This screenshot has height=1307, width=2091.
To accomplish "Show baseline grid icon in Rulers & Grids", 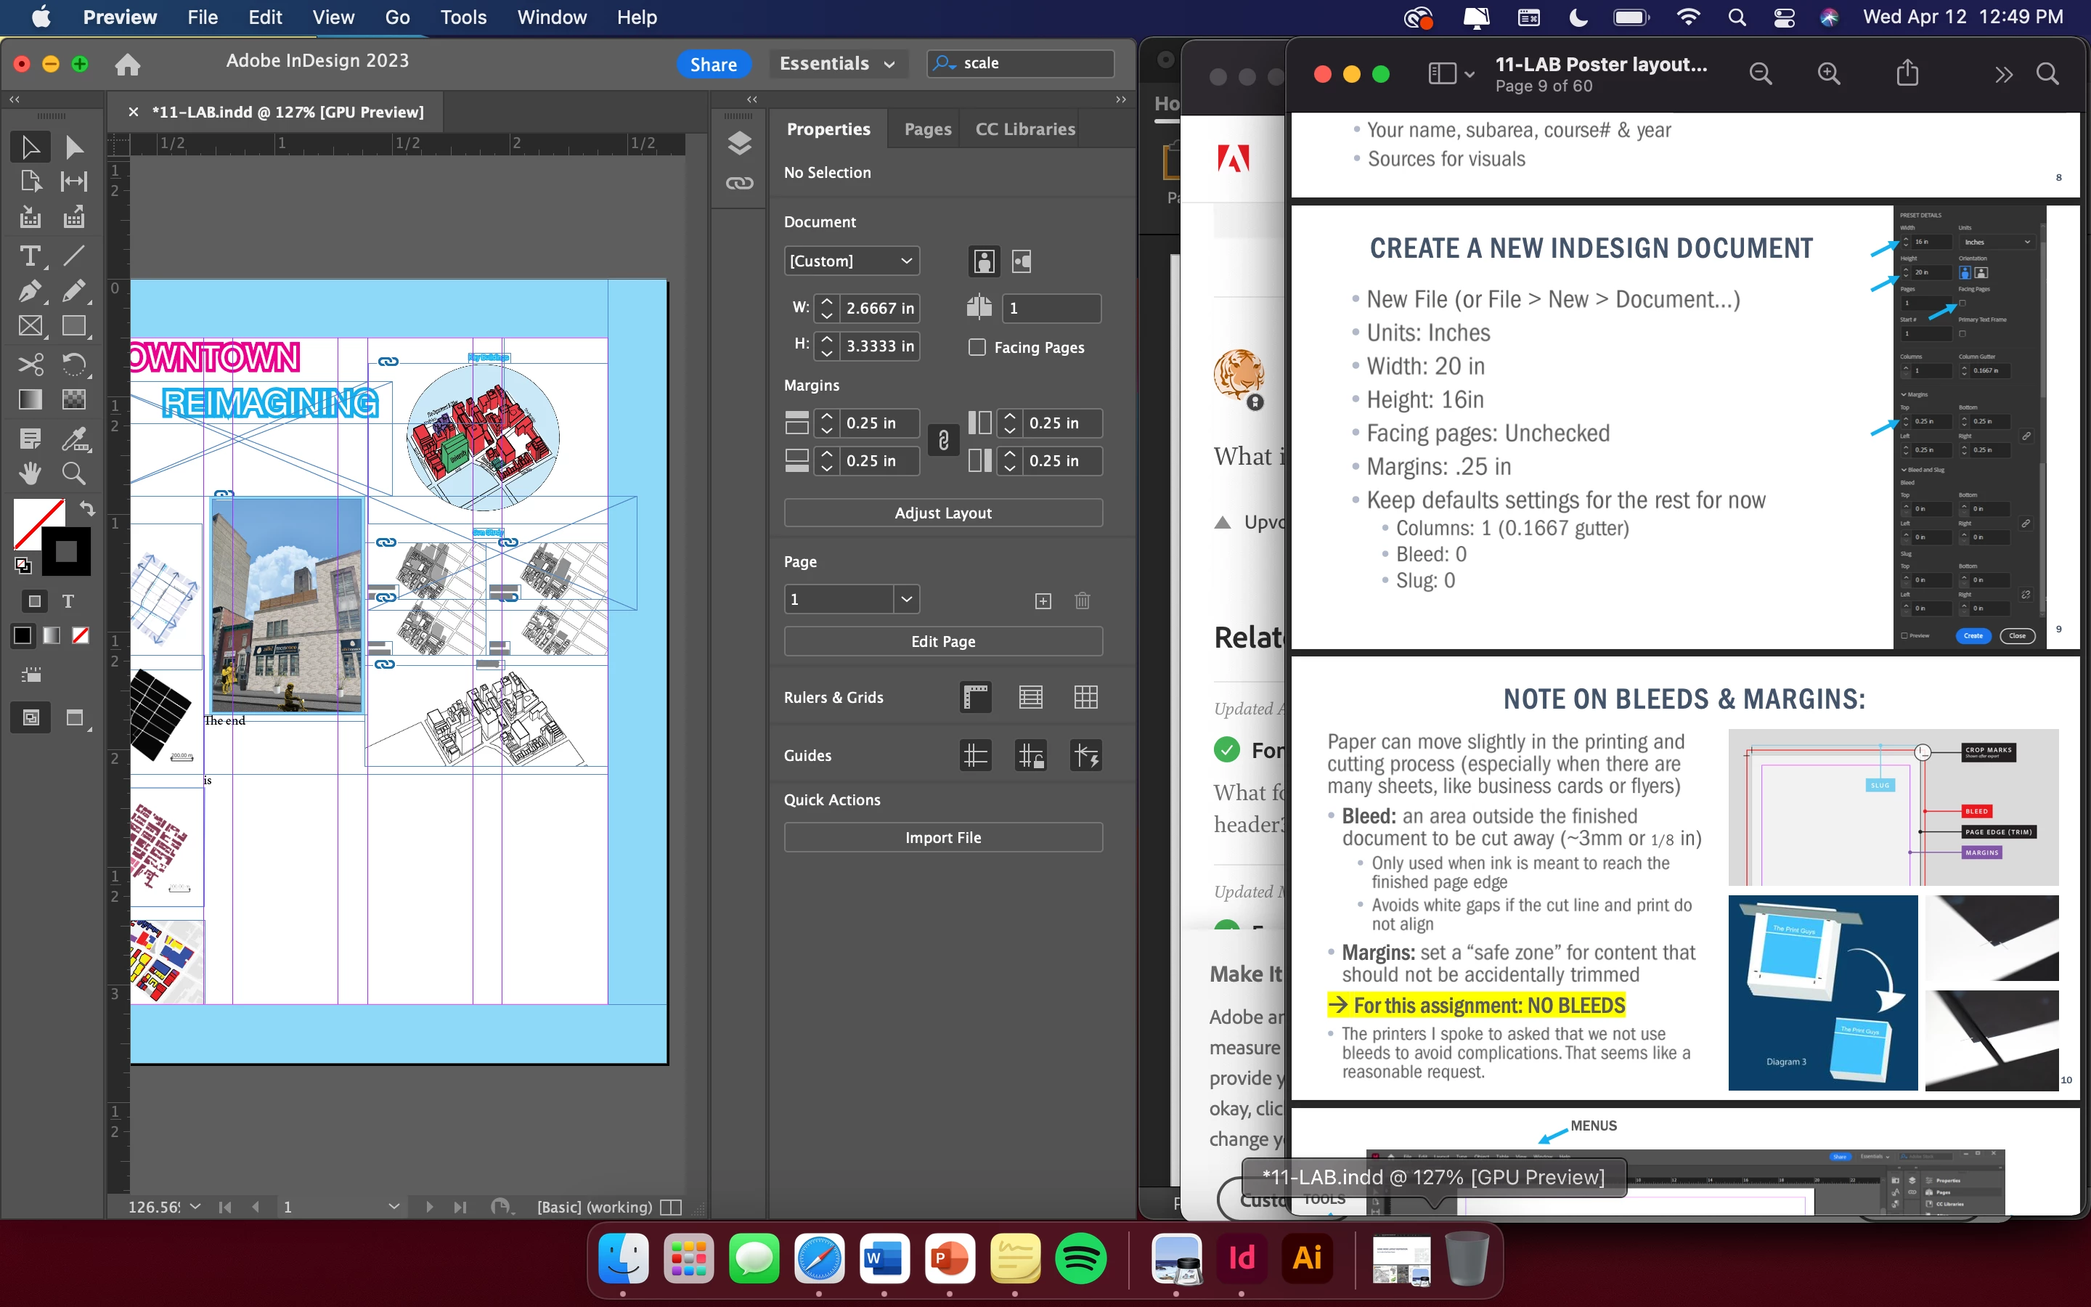I will pyautogui.click(x=1031, y=698).
